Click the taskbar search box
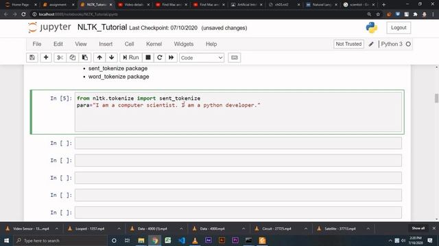Image resolution: width=439 pixels, height=246 pixels. click(61, 241)
